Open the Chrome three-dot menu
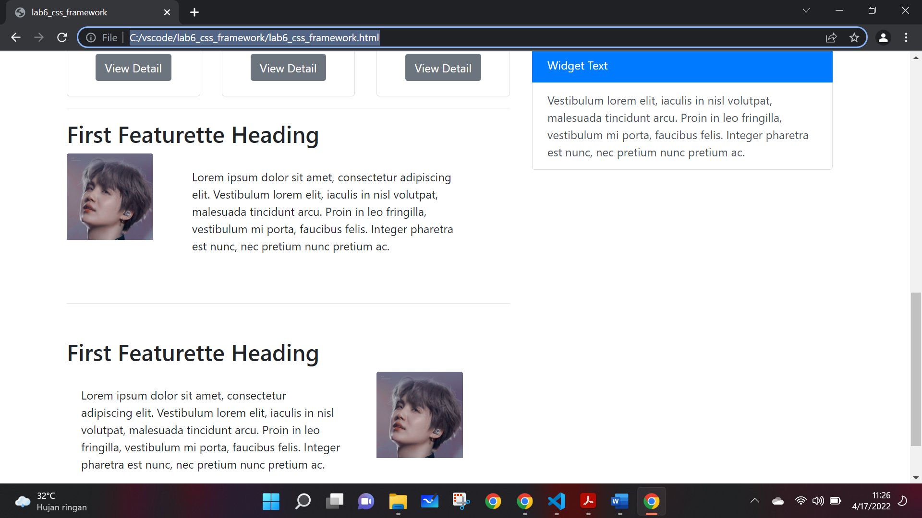Image resolution: width=922 pixels, height=518 pixels. coord(907,37)
